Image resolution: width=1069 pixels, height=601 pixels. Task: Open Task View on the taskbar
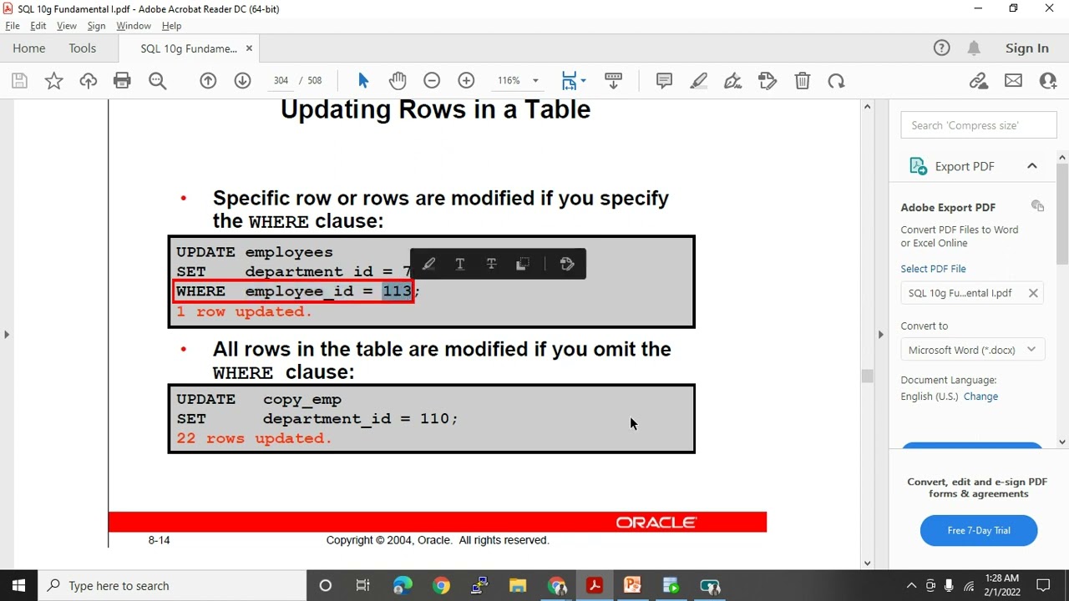pos(363,586)
